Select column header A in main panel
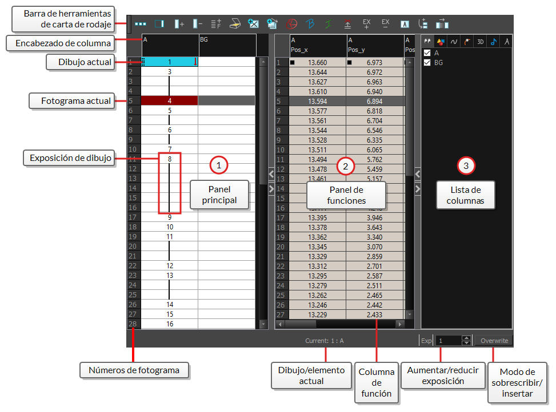The image size is (556, 412). tap(170, 45)
